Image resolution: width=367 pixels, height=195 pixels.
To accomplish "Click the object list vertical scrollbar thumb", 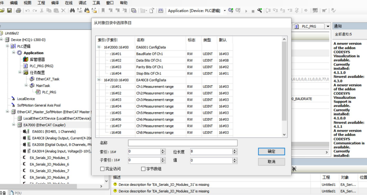I will click(x=285, y=81).
